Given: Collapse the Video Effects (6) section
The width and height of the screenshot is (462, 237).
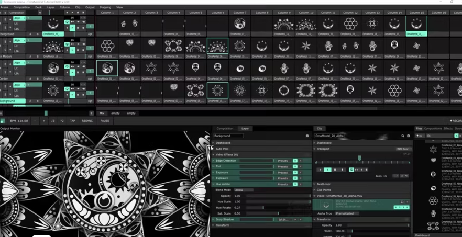Looking at the screenshot, I should pyautogui.click(x=213, y=154).
